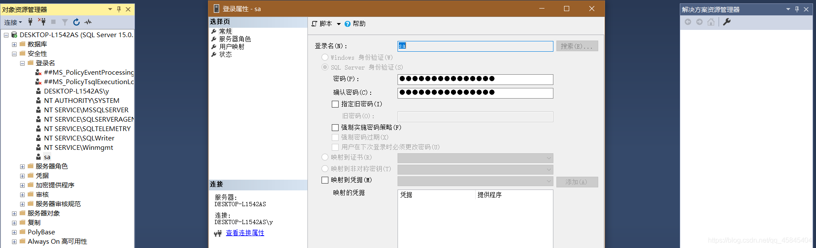Click into the 密码 password field
816x248 pixels.
(475, 79)
